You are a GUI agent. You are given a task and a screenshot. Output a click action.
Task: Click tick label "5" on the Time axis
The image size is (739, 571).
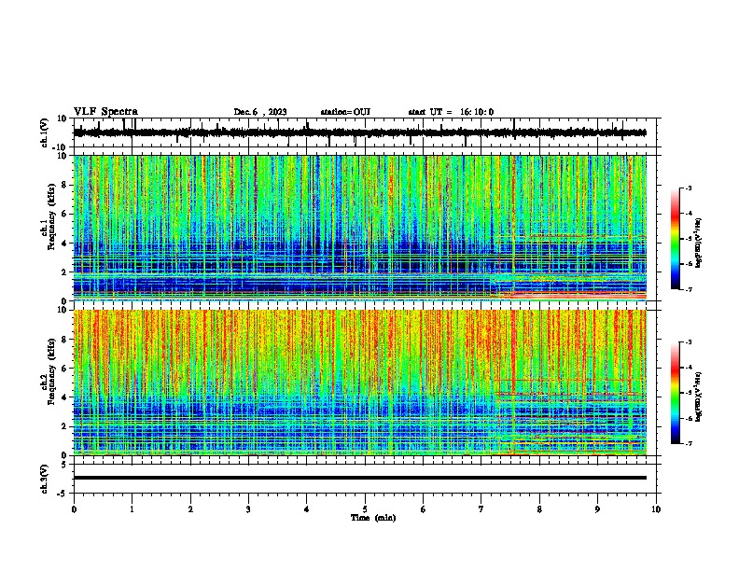[x=365, y=509]
